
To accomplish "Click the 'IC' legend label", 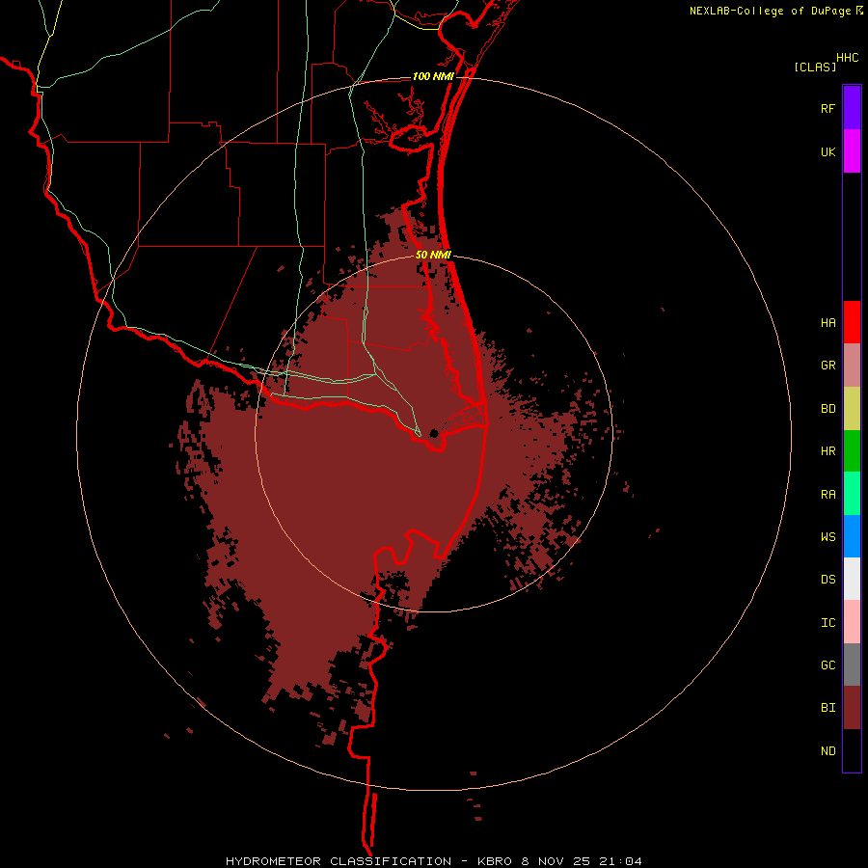I will pyautogui.click(x=827, y=623).
